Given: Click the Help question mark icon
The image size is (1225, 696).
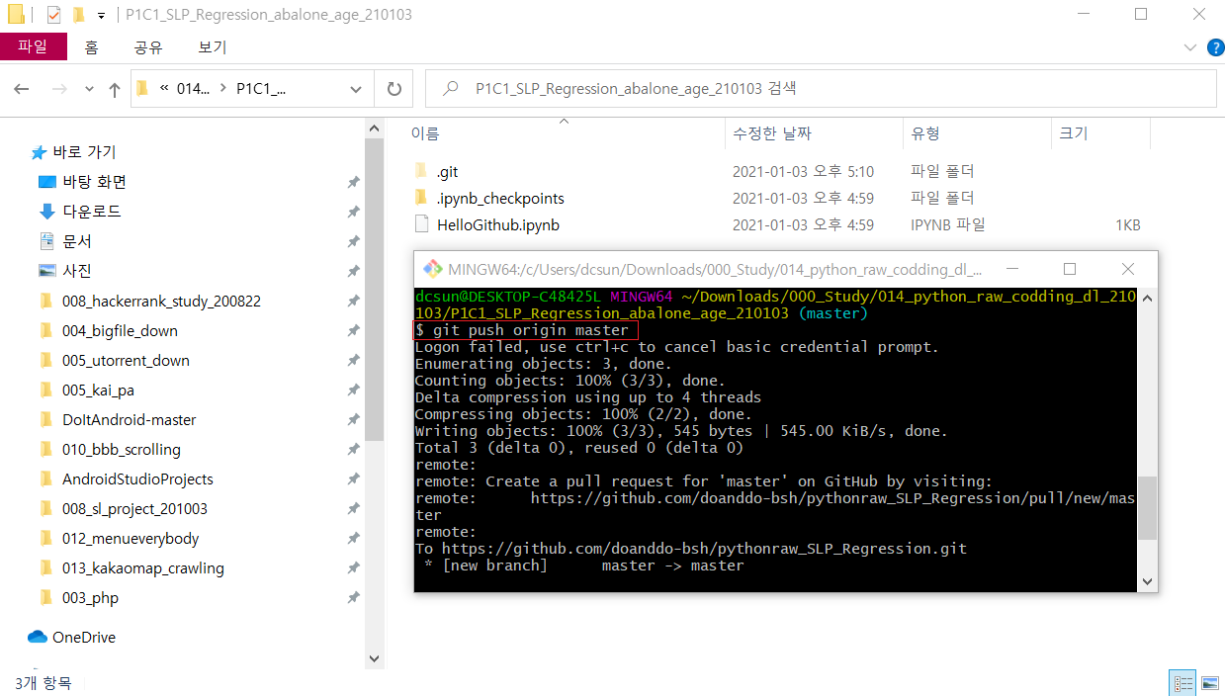Looking at the screenshot, I should coord(1215,47).
